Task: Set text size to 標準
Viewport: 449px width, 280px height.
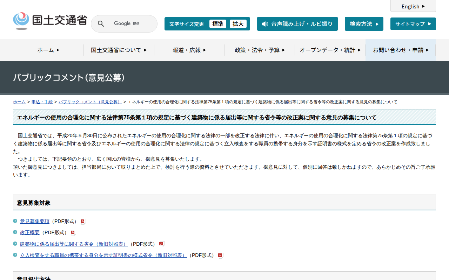Action: click(x=217, y=24)
